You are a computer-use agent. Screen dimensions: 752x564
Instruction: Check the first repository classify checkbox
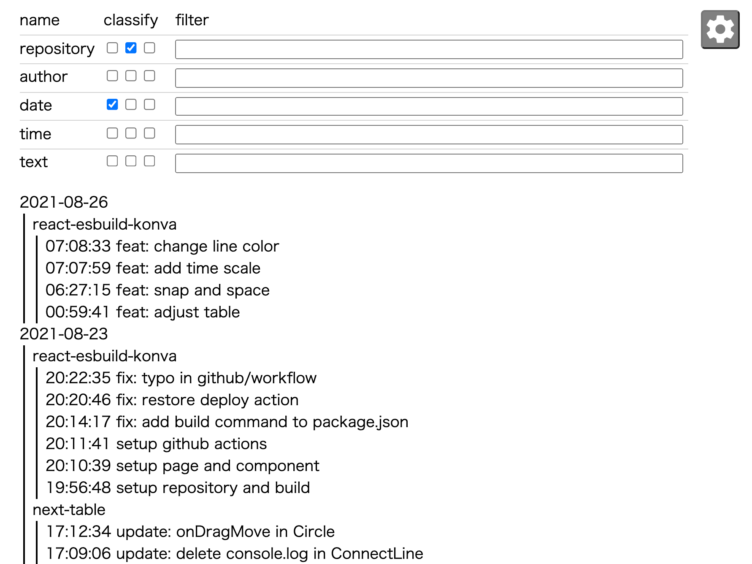(112, 48)
